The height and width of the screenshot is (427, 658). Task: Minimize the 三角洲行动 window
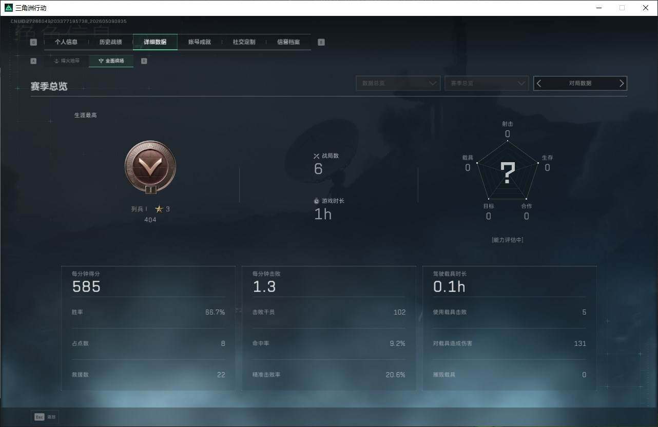(599, 8)
